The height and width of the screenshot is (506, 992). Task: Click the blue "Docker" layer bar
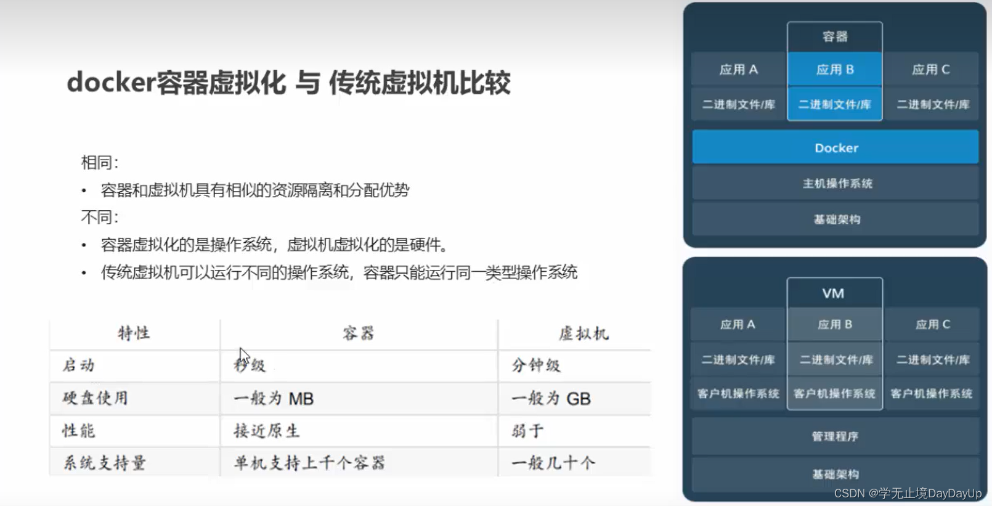[x=835, y=147]
